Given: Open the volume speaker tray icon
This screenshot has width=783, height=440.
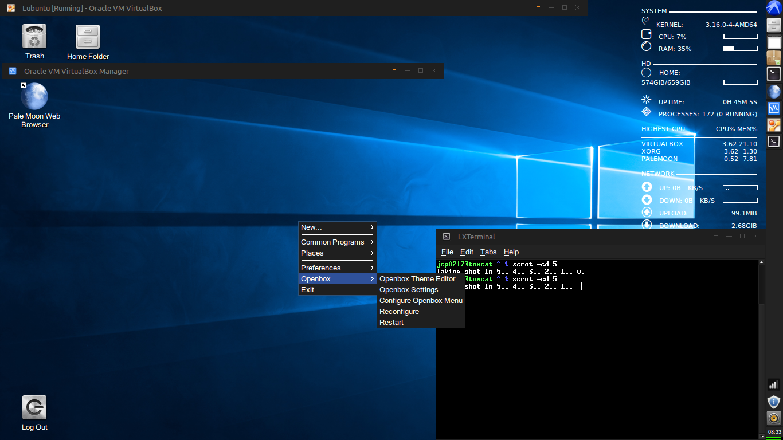Looking at the screenshot, I should [774, 418].
